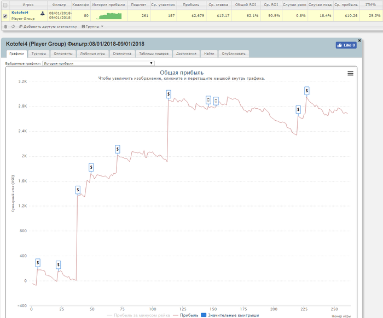Image resolution: width=383 pixels, height=318 pixels.
Task: Toggle the Значительные выигрыши legend series
Action: coord(230,315)
